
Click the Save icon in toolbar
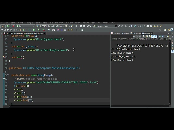[x=81, y=26]
